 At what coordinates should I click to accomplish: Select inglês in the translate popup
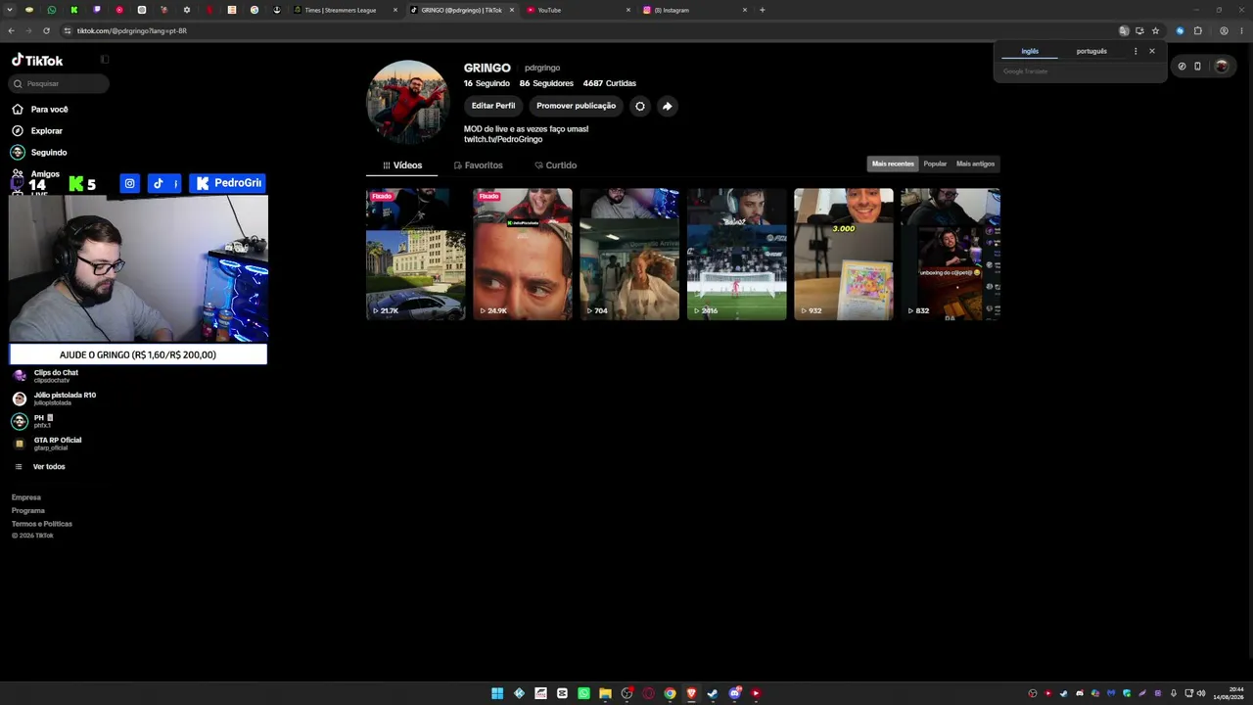coord(1030,51)
